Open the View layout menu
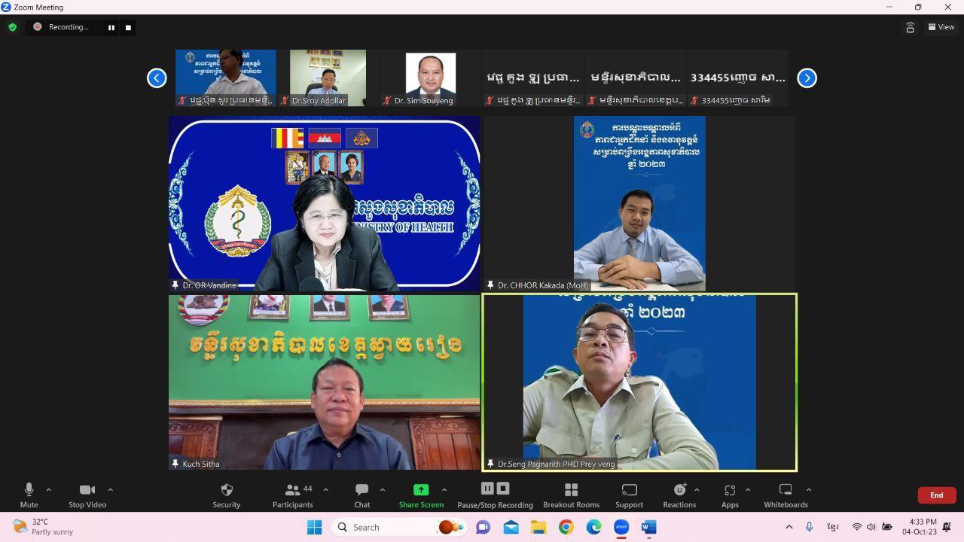 point(941,27)
